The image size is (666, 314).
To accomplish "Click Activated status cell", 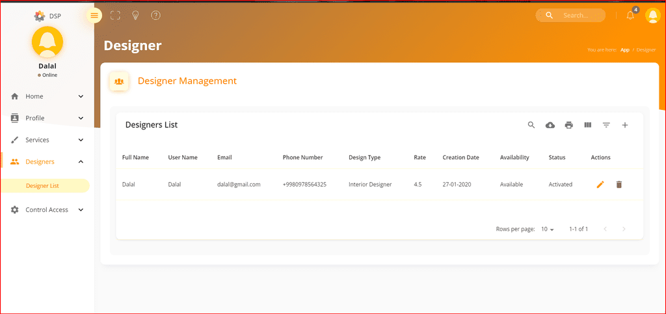I will (x=560, y=185).
